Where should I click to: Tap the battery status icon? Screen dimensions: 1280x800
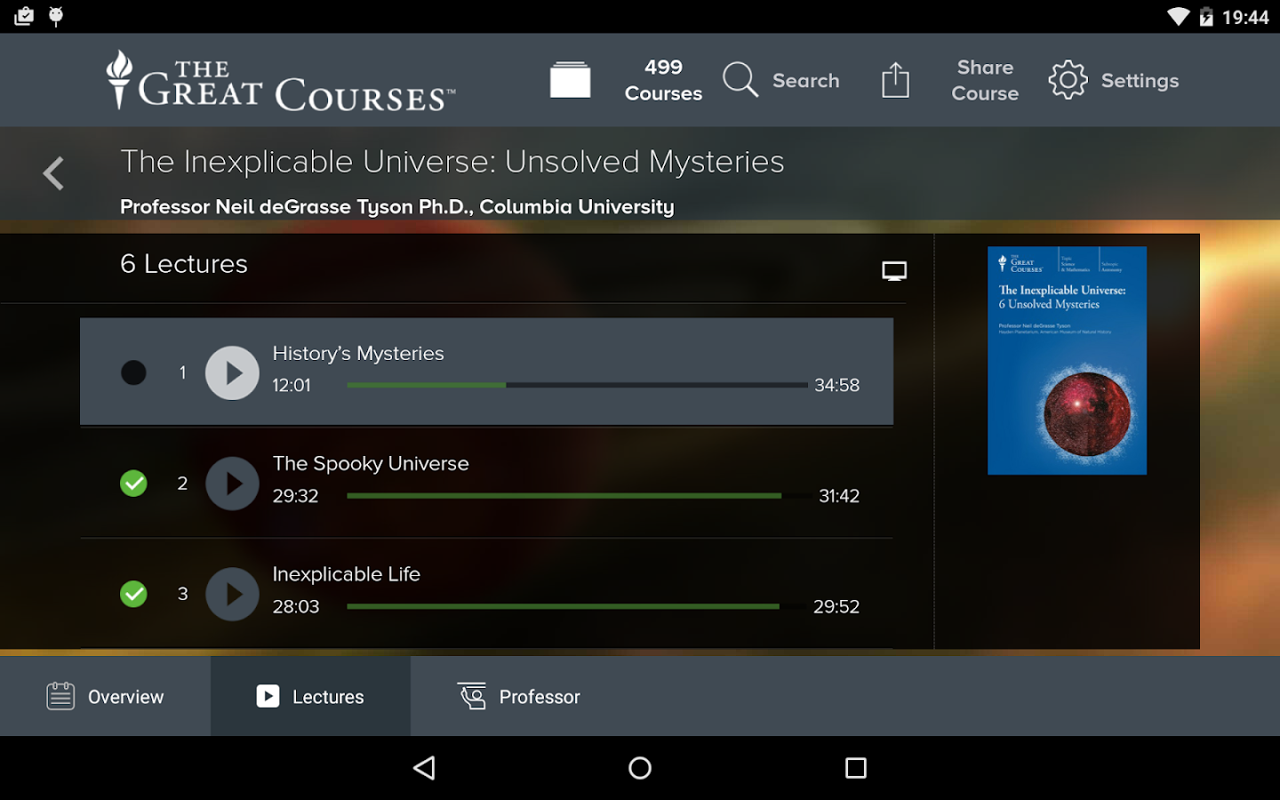[x=1206, y=17]
